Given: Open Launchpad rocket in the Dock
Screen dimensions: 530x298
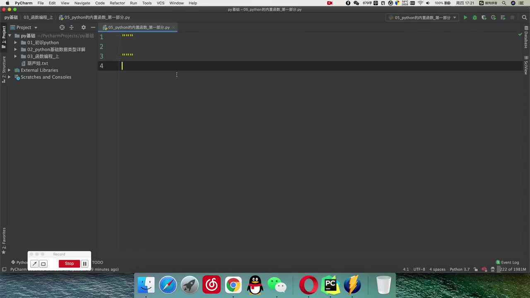Looking at the screenshot, I should [x=190, y=285].
